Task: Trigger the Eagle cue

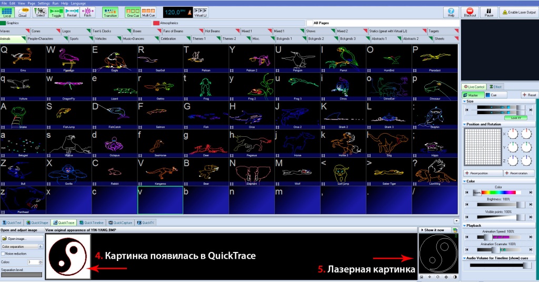Action: click(x=114, y=58)
